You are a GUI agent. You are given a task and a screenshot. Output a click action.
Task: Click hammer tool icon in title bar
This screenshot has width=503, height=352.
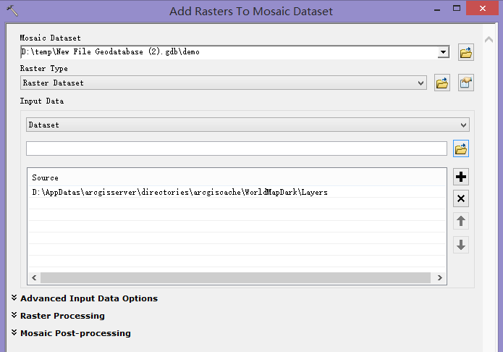pos(12,11)
